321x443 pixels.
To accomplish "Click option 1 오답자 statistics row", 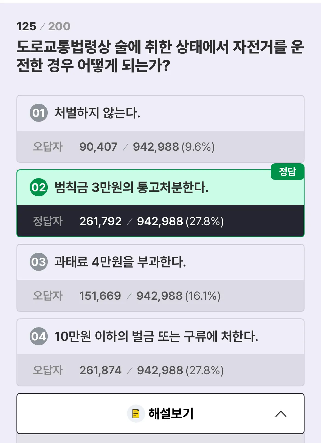I will point(160,147).
